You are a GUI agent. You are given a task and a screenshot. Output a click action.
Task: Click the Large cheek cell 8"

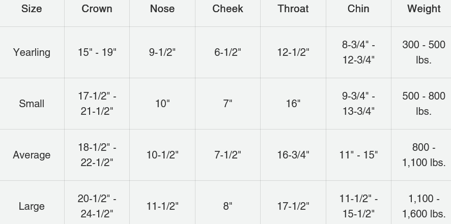(x=228, y=206)
